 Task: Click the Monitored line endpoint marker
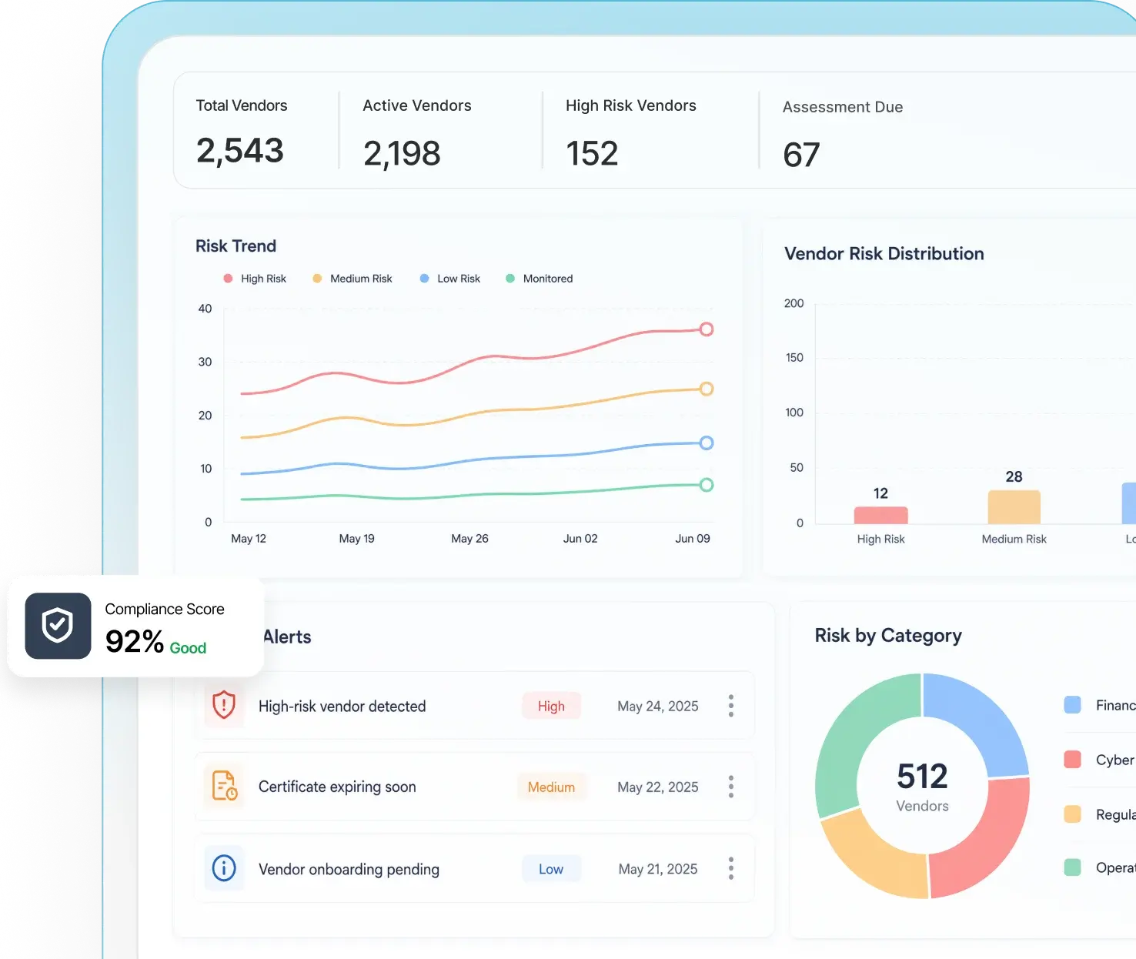coord(707,485)
